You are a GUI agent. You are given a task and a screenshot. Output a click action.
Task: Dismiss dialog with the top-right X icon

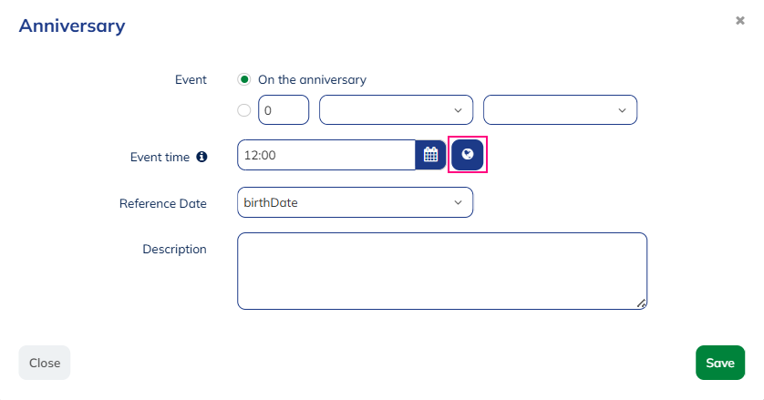[740, 20]
